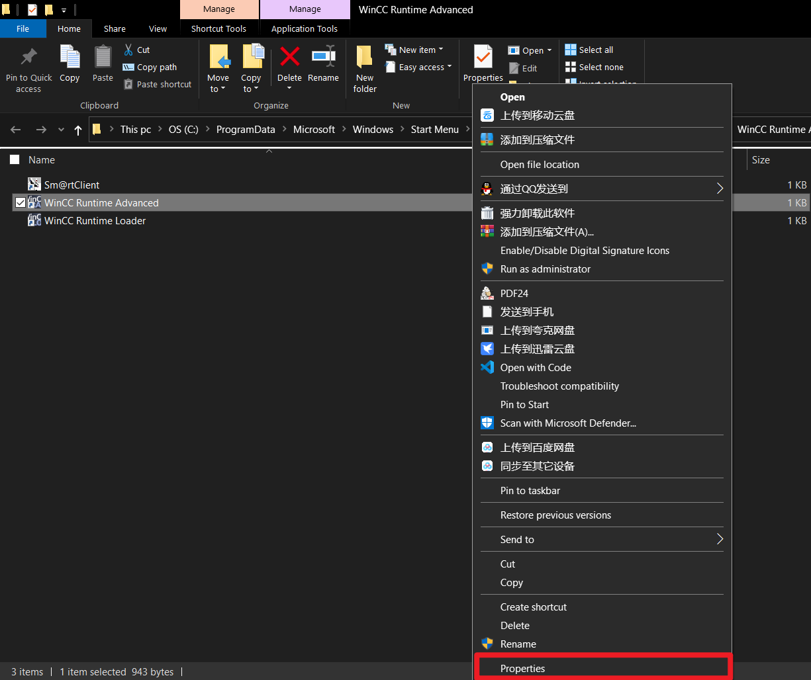Click Paste shortcut in ribbon
This screenshot has height=680, width=811.
(x=158, y=84)
